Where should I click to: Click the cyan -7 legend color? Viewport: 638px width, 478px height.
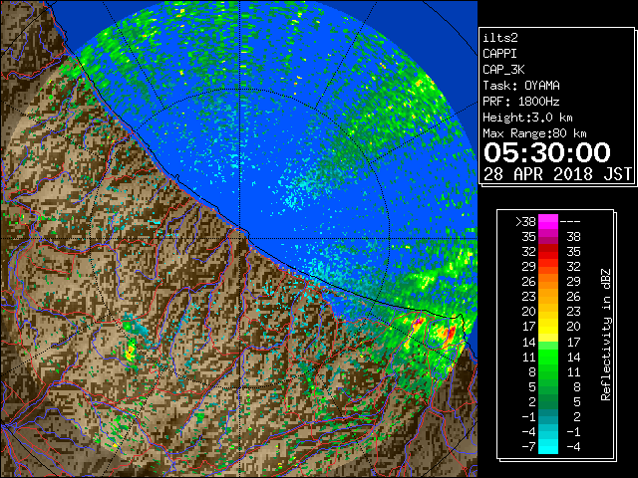point(548,447)
